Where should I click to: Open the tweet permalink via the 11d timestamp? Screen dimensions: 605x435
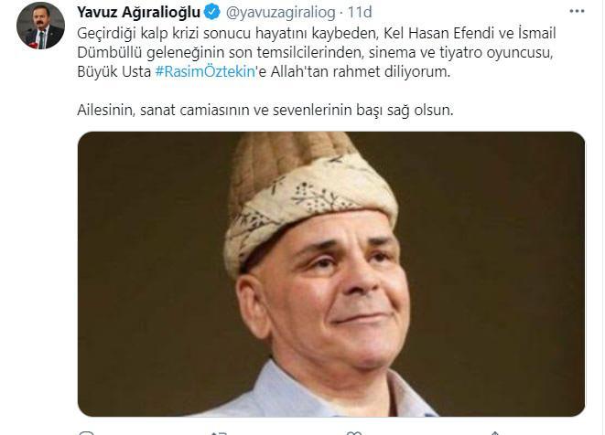(360, 12)
